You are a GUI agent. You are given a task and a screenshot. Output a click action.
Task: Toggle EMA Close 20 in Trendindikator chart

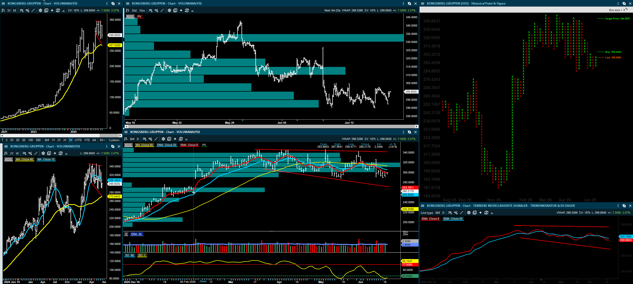tap(453, 219)
